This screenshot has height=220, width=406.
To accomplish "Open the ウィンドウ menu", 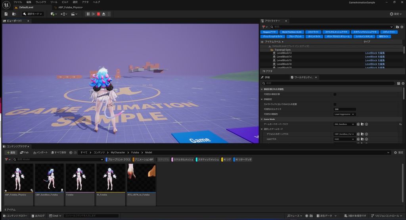I will (x=41, y=2).
